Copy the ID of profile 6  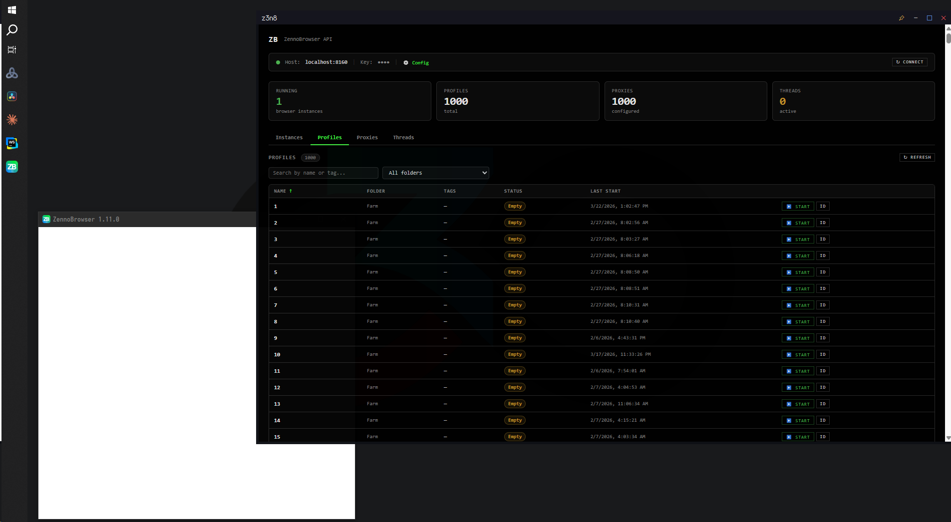coord(823,288)
